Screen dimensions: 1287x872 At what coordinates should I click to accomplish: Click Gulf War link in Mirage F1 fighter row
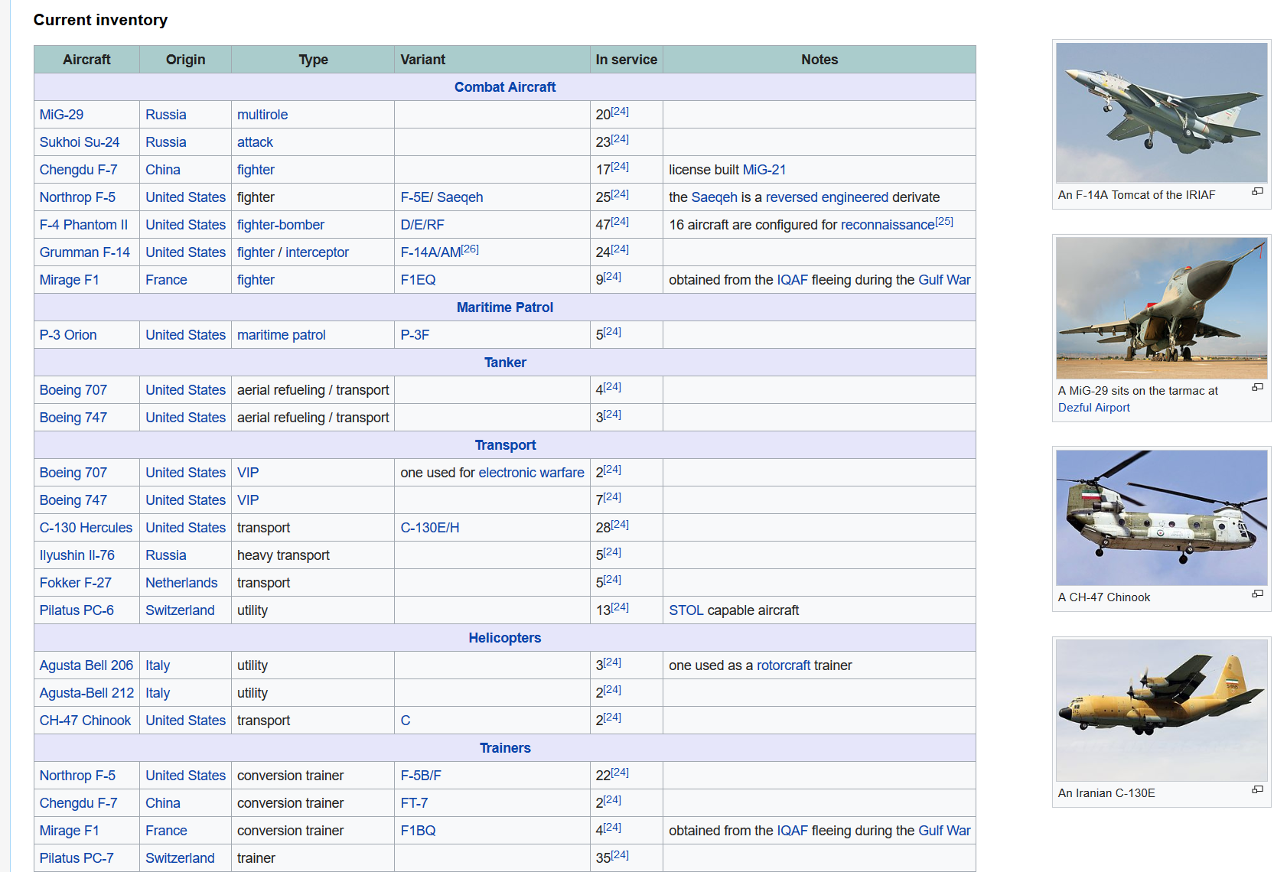(x=944, y=280)
